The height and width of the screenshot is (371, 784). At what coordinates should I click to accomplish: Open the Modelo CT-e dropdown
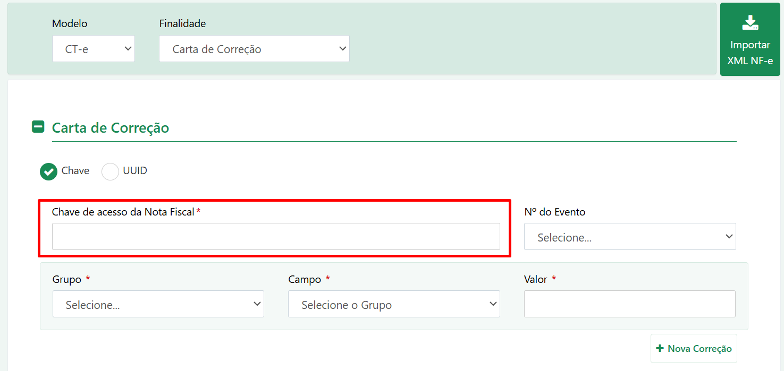point(94,49)
